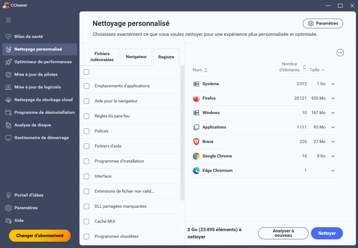
Task: Click the Nettoyage du stockage cloud icon
Action: [x=9, y=100]
